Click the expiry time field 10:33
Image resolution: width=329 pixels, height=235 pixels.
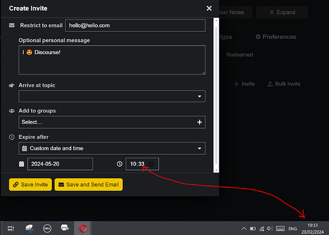coord(142,164)
